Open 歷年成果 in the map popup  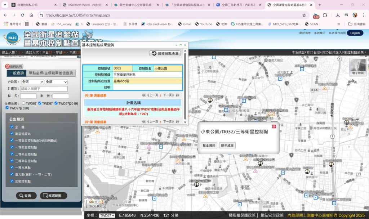coord(227,146)
